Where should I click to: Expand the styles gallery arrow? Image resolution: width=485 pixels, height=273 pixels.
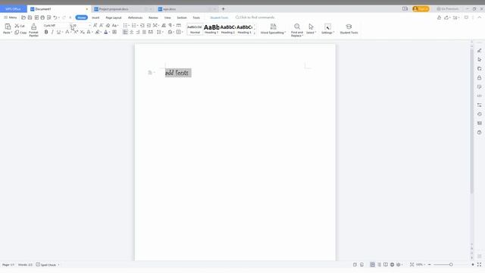[255, 33]
